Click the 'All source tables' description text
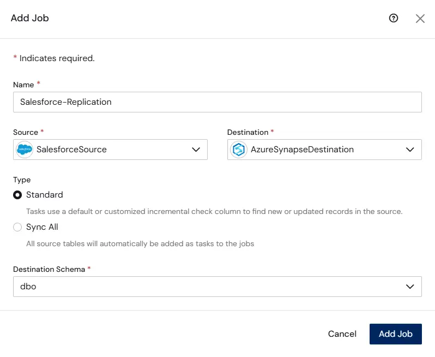 [140, 243]
